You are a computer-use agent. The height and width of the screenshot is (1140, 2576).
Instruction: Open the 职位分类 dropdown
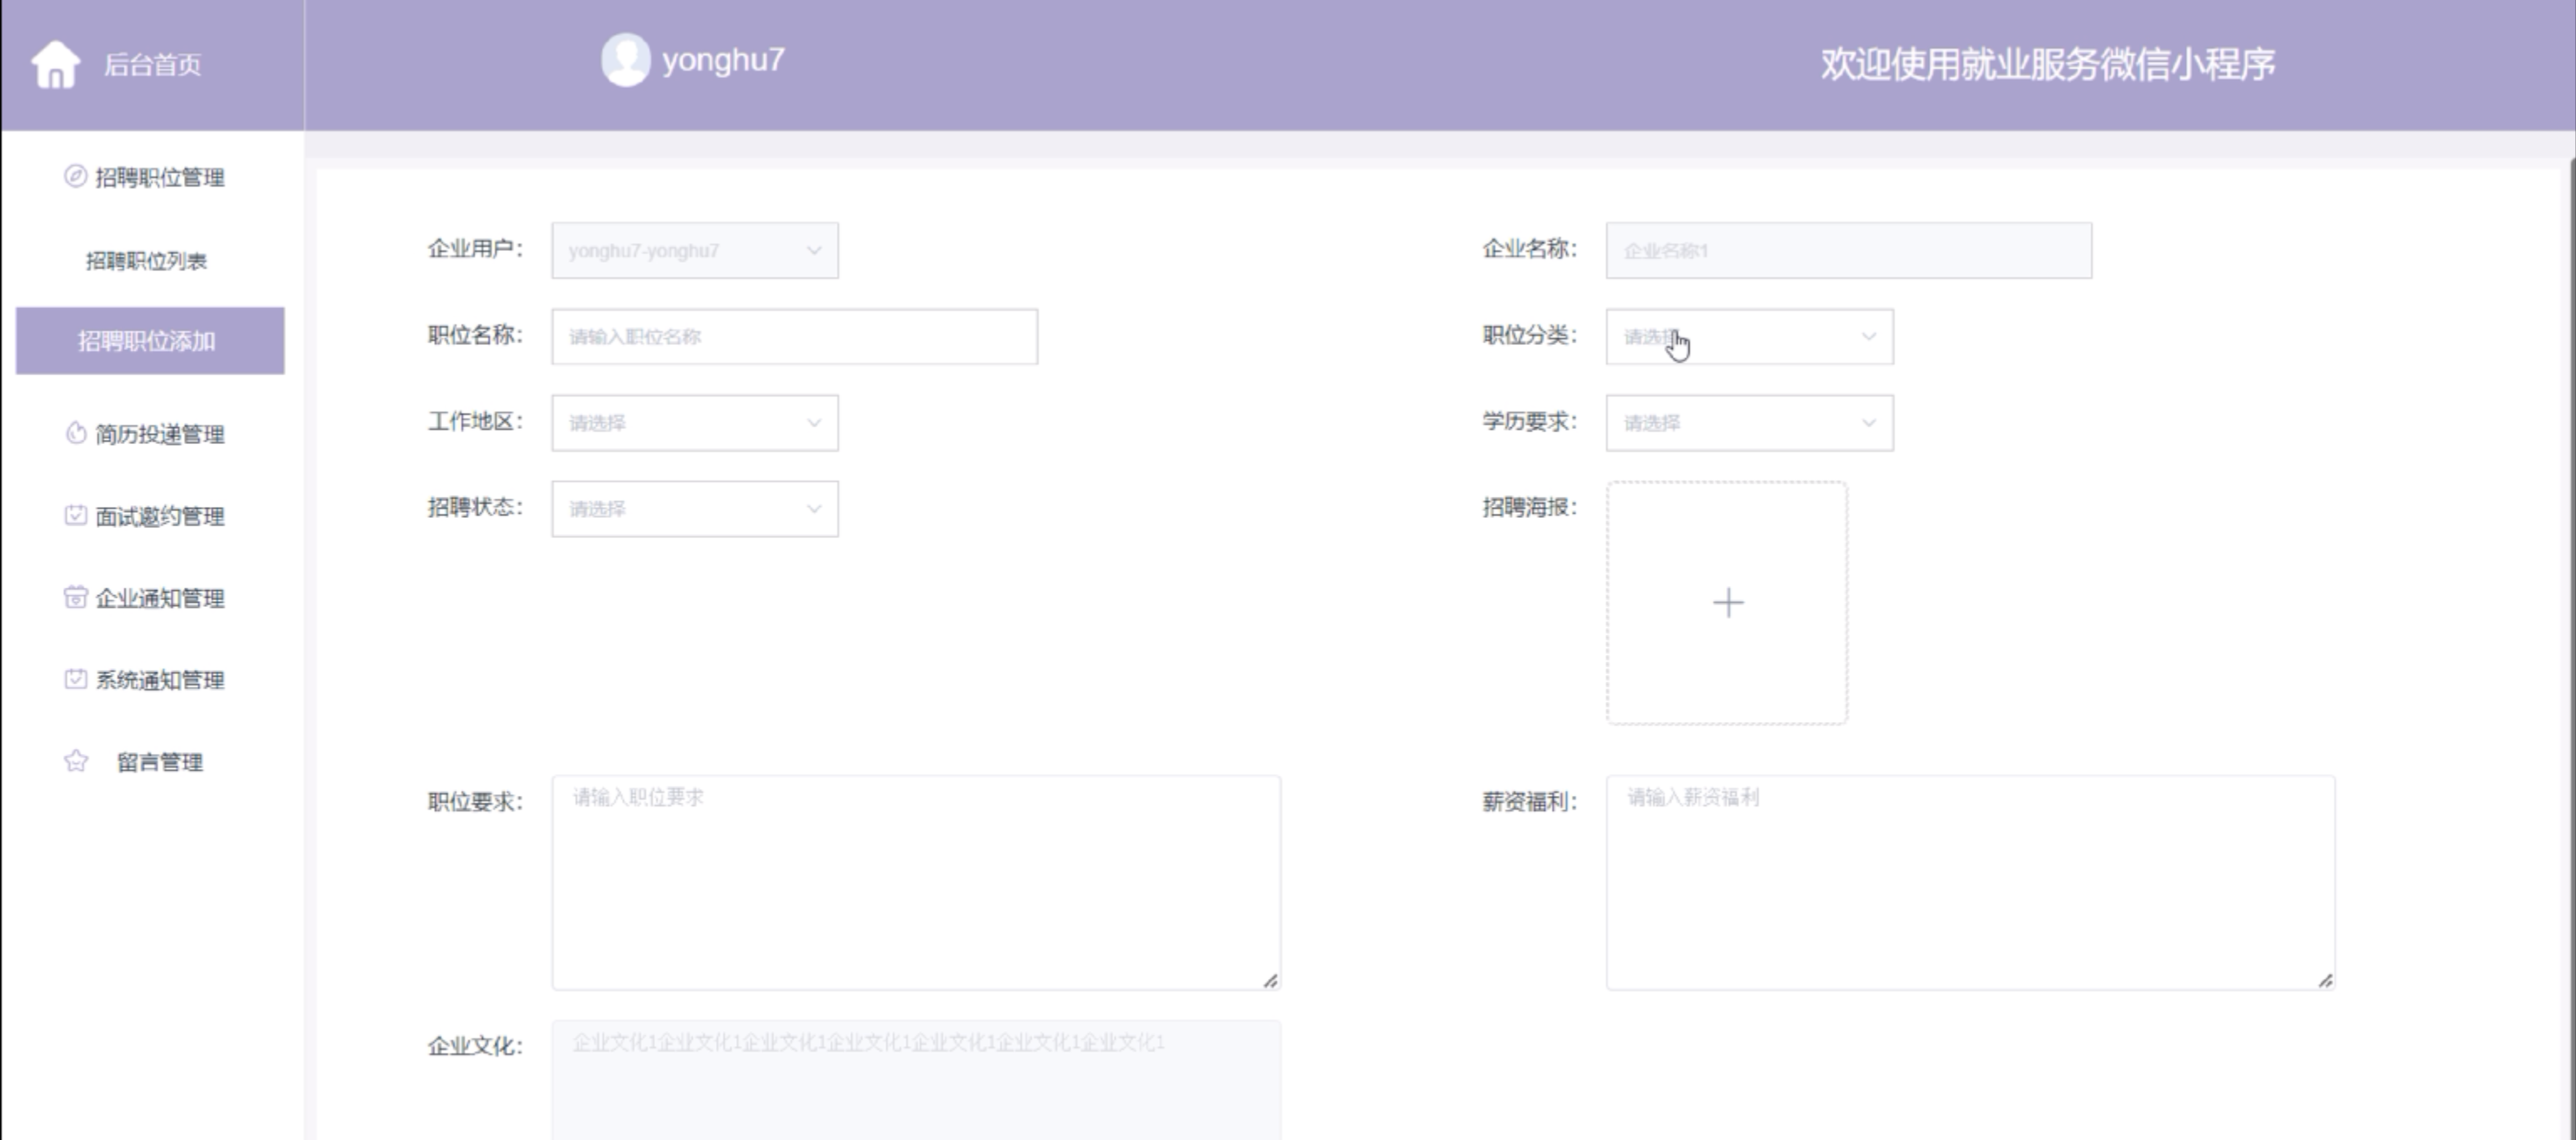(x=1748, y=337)
